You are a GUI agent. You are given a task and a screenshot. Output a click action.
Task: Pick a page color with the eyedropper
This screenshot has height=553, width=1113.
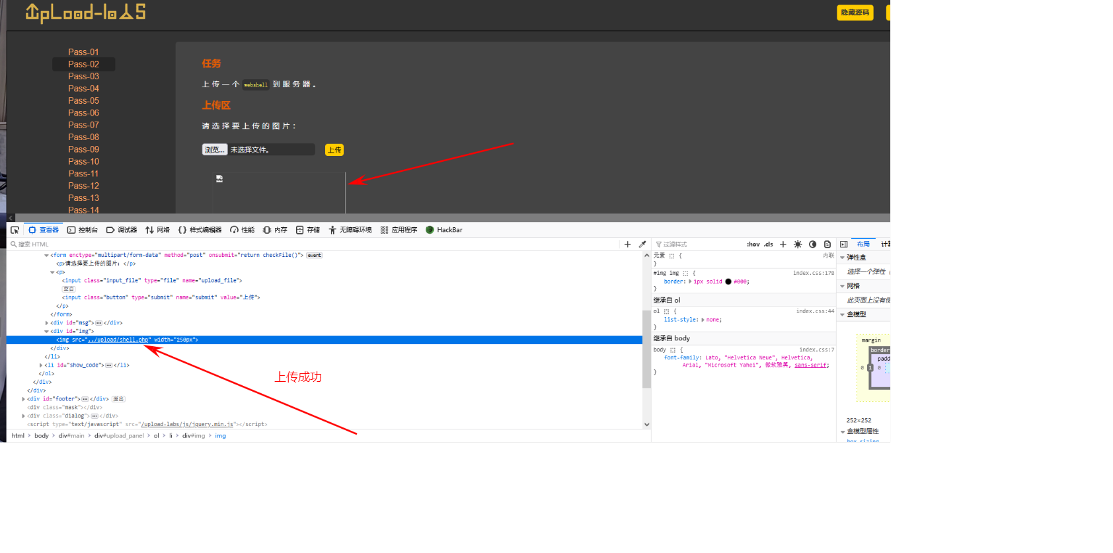click(x=642, y=244)
